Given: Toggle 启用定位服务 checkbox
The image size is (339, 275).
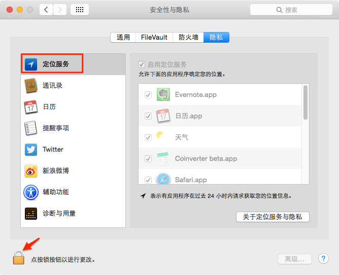Looking at the screenshot, I should (142, 64).
